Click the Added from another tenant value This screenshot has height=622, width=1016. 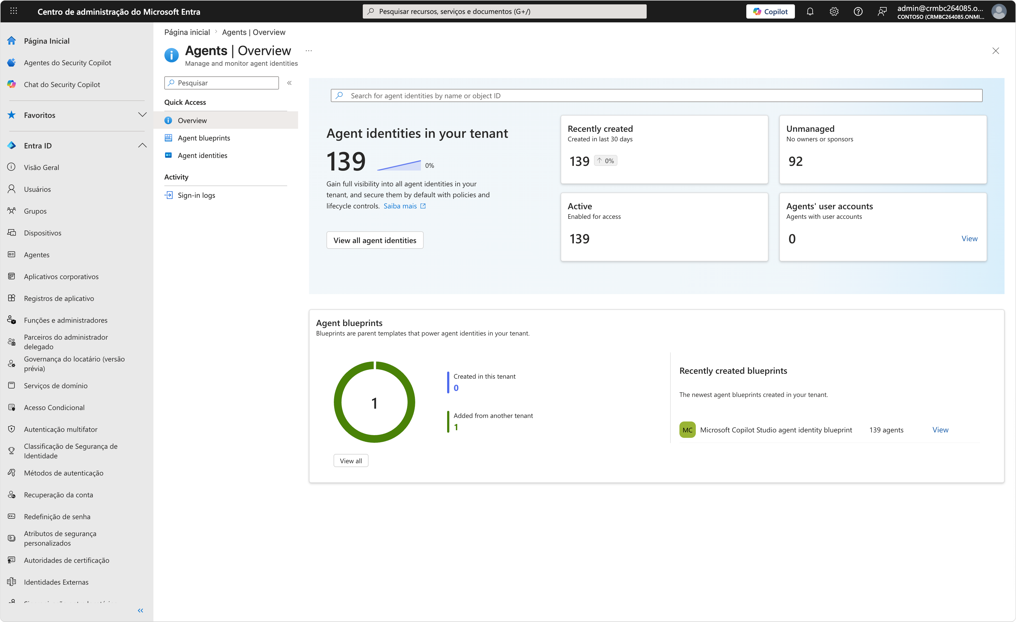pos(456,427)
